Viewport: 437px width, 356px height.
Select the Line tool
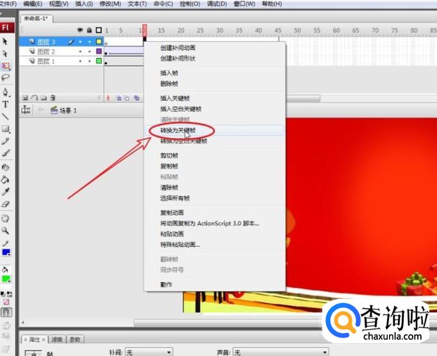pos(5,116)
